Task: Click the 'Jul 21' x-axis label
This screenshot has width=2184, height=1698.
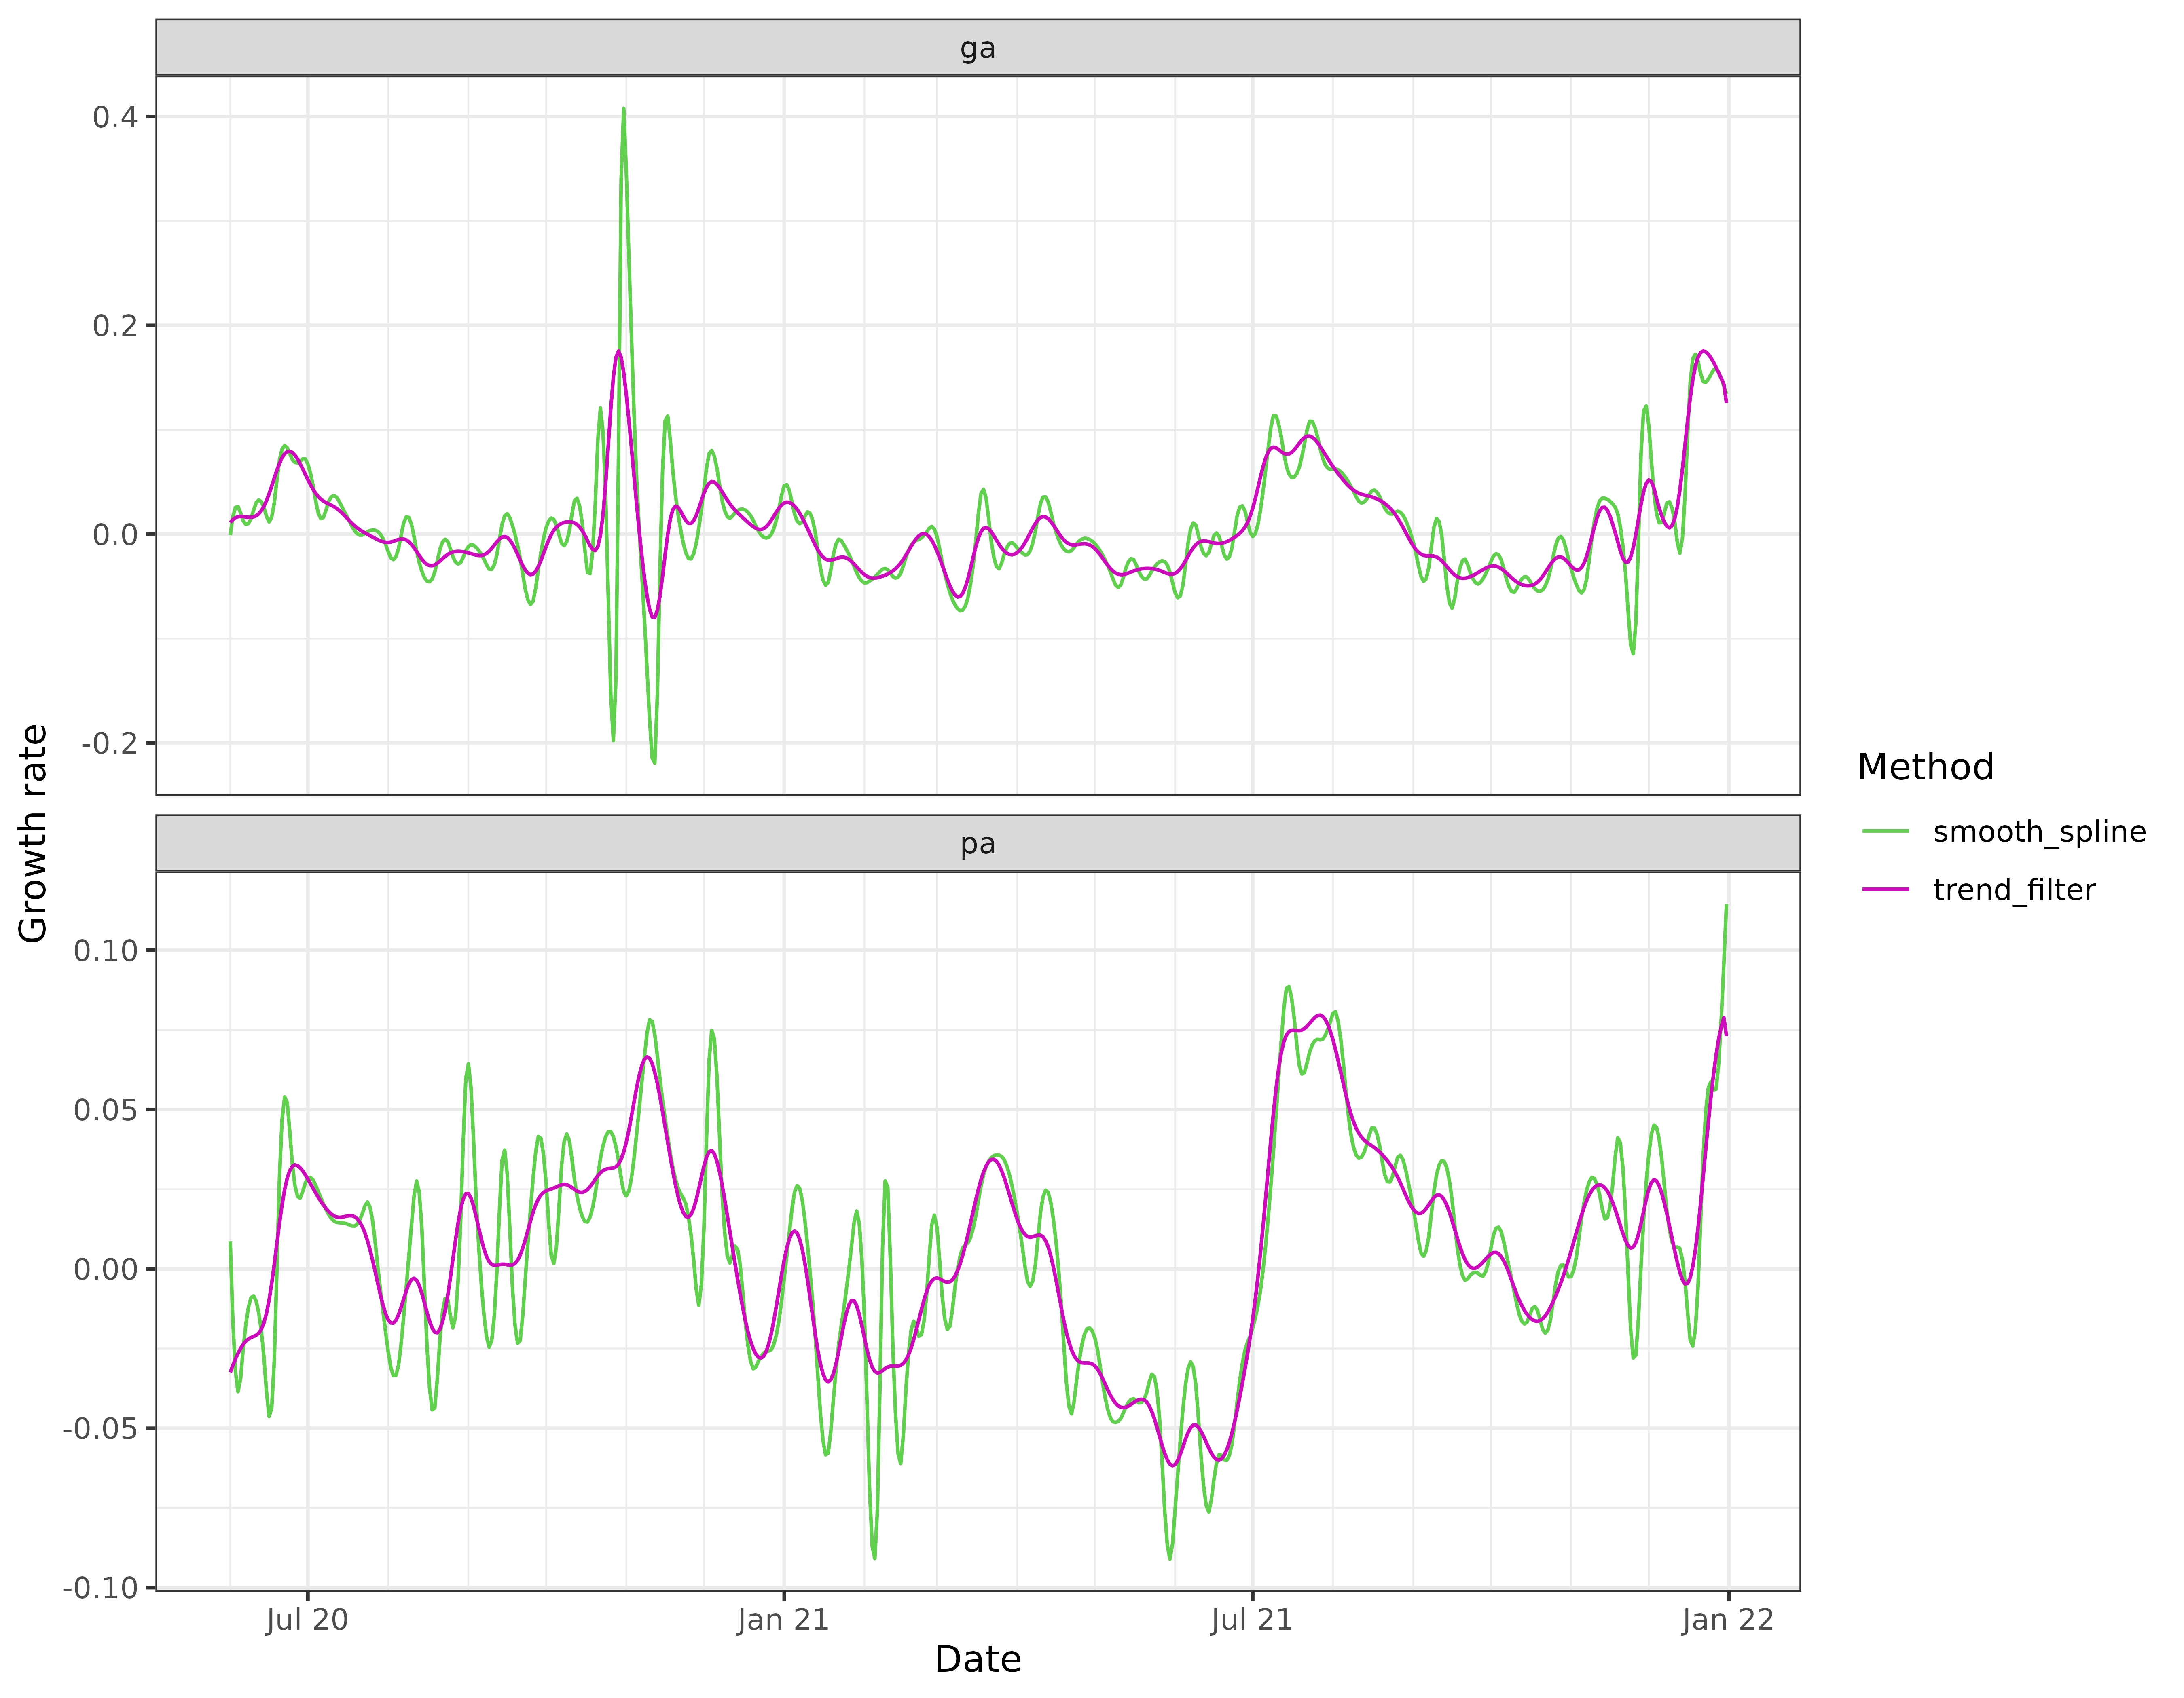Action: click(x=1252, y=1620)
